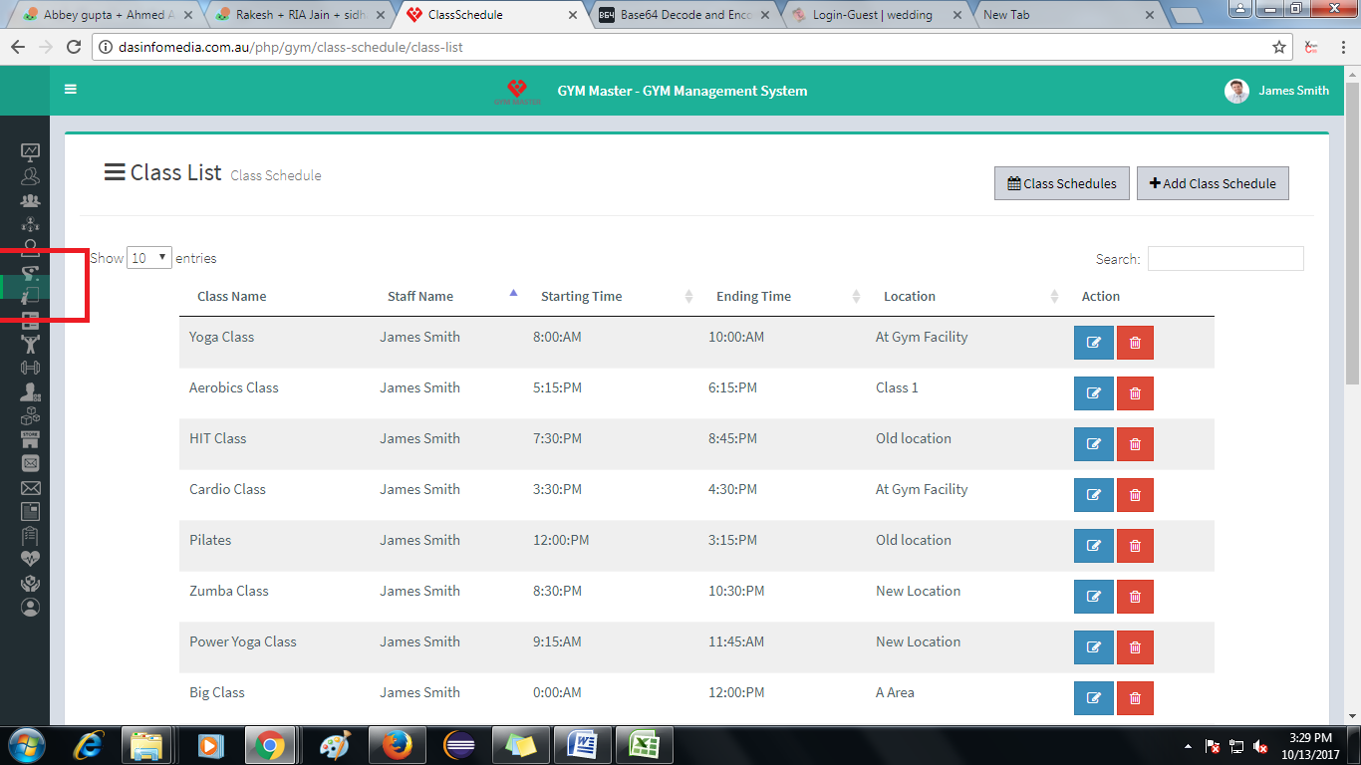The height and width of the screenshot is (765, 1361).
Task: Open Microsoft Word from the taskbar
Action: [580, 745]
